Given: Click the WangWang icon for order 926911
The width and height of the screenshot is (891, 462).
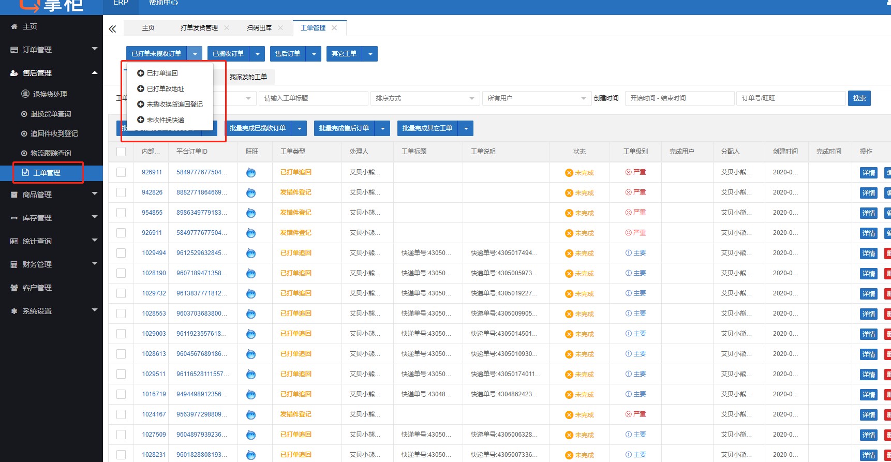Looking at the screenshot, I should tap(251, 172).
